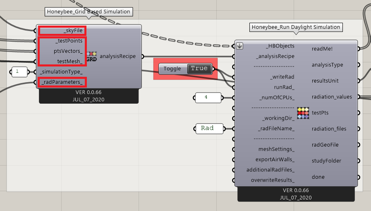The width and height of the screenshot is (371, 211).
Task: Select the ptsVectors_ input
Action: [x=68, y=51]
